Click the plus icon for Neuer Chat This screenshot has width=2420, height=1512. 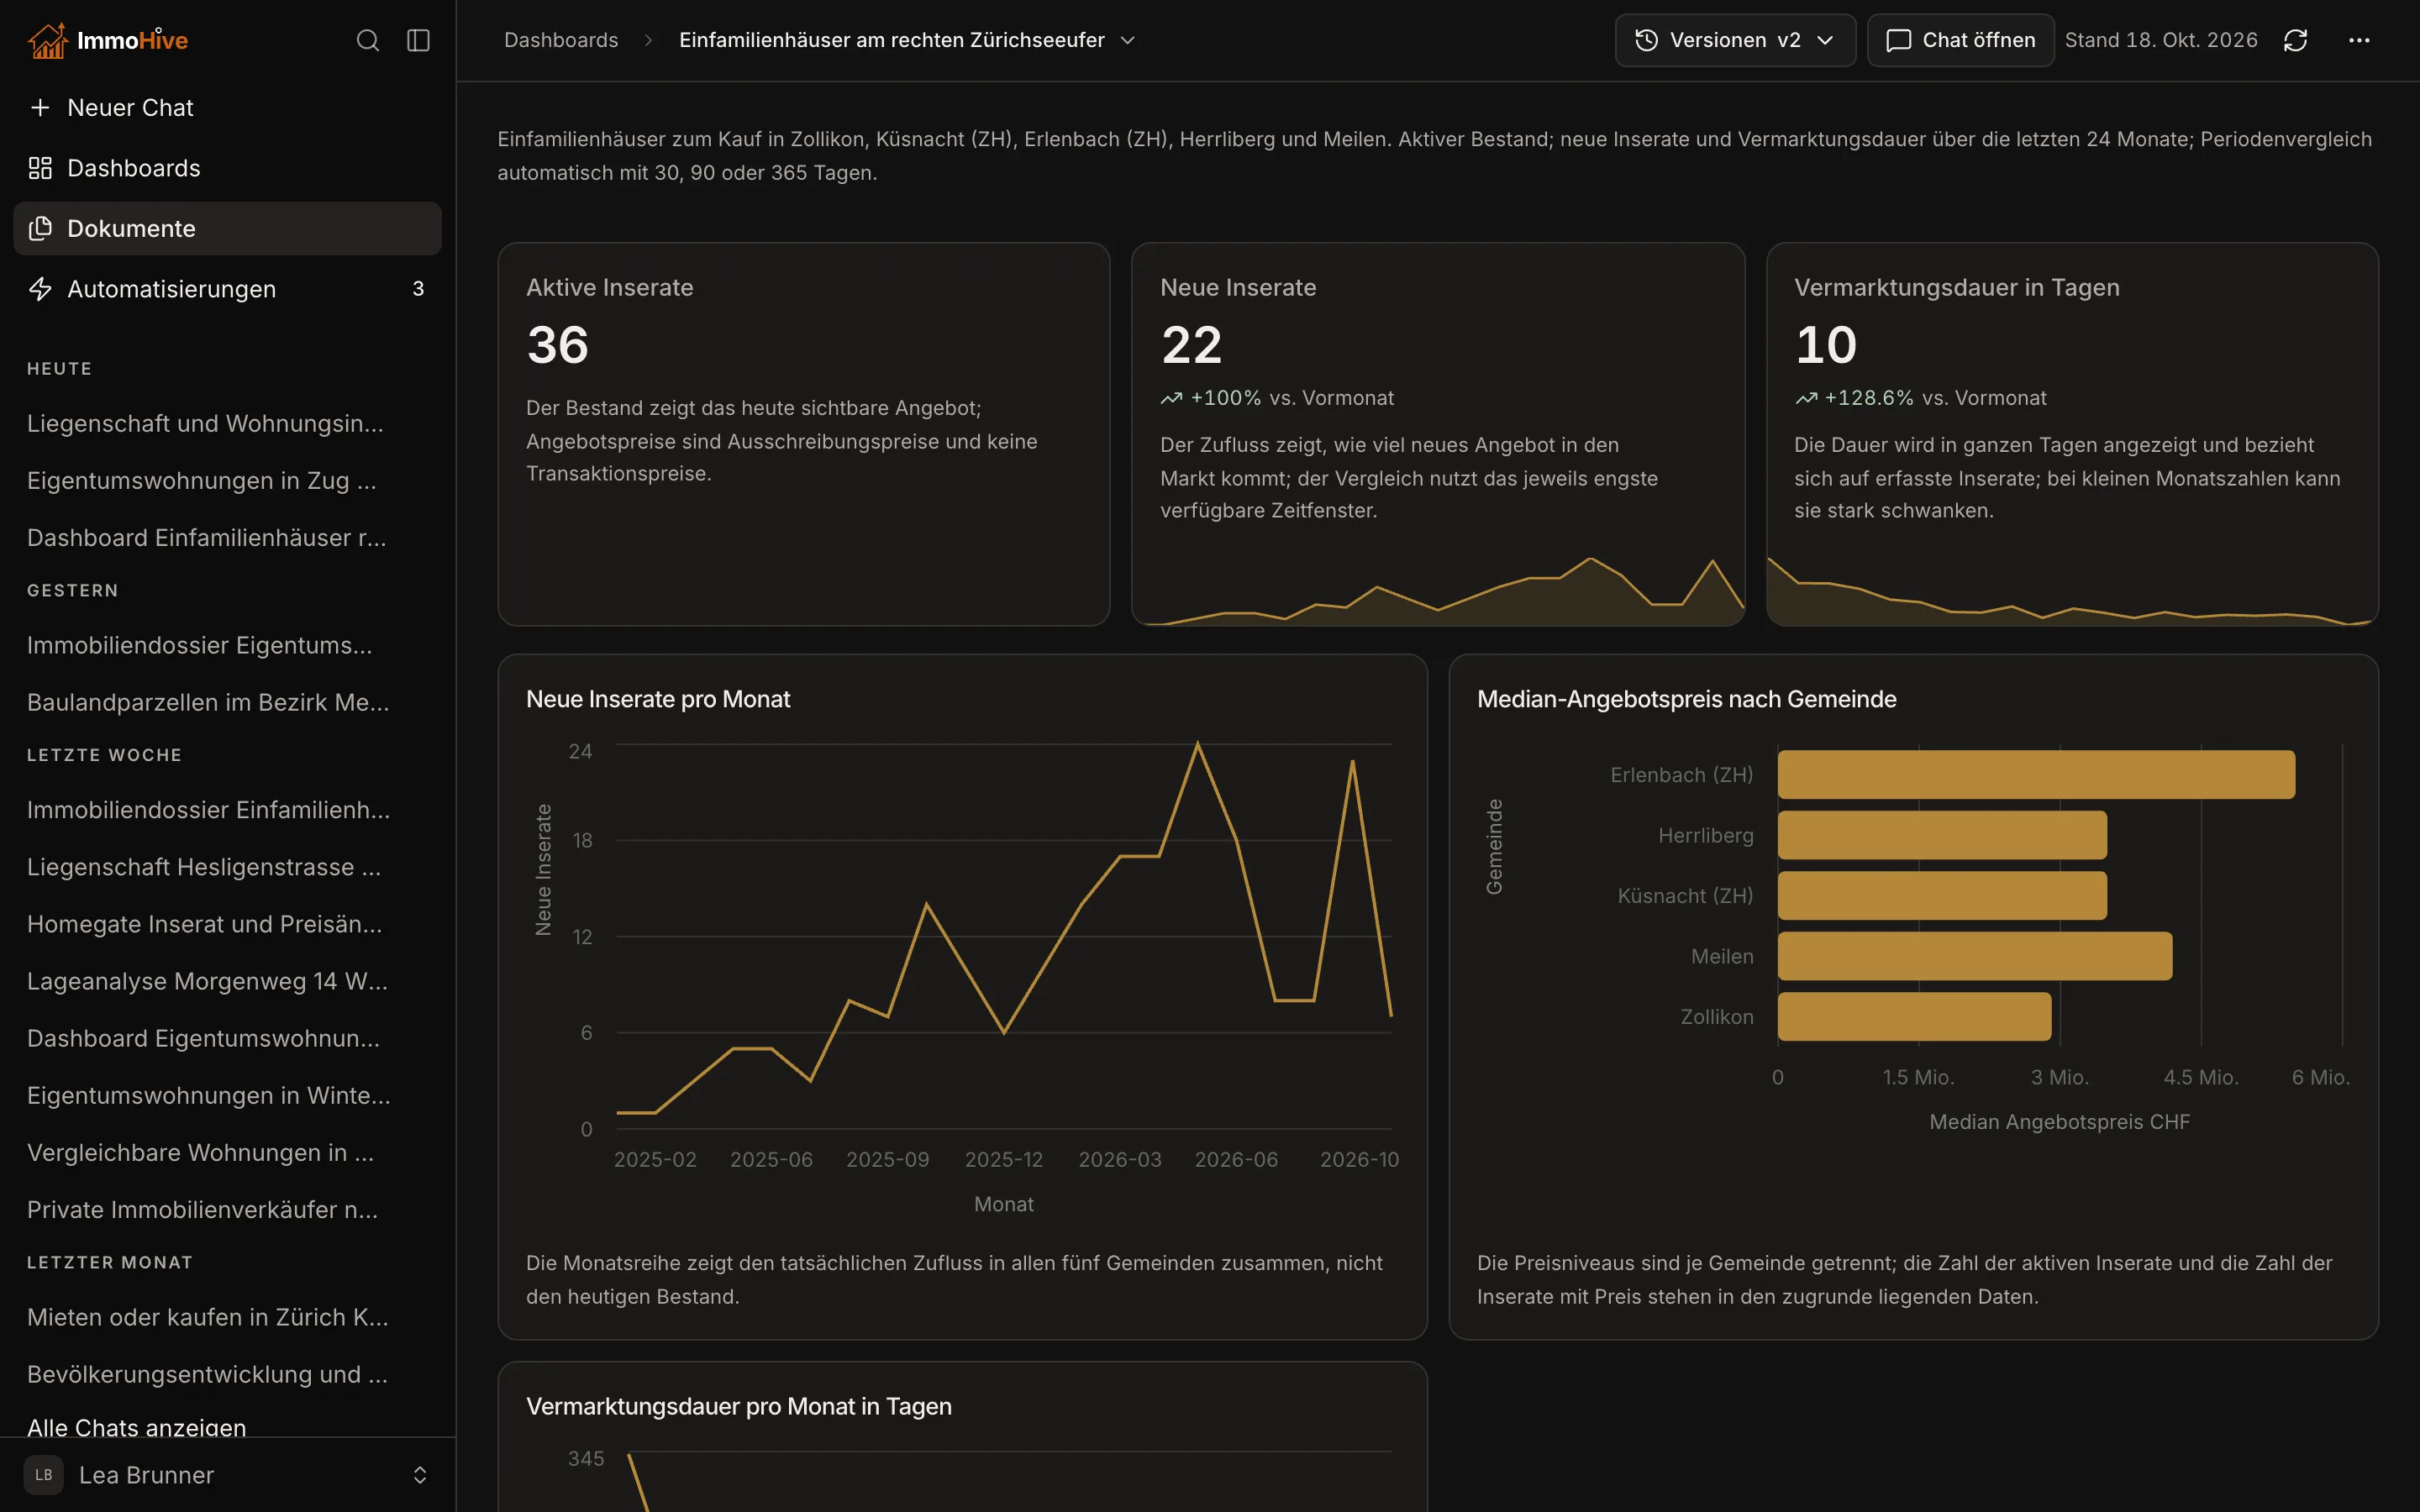(x=40, y=107)
